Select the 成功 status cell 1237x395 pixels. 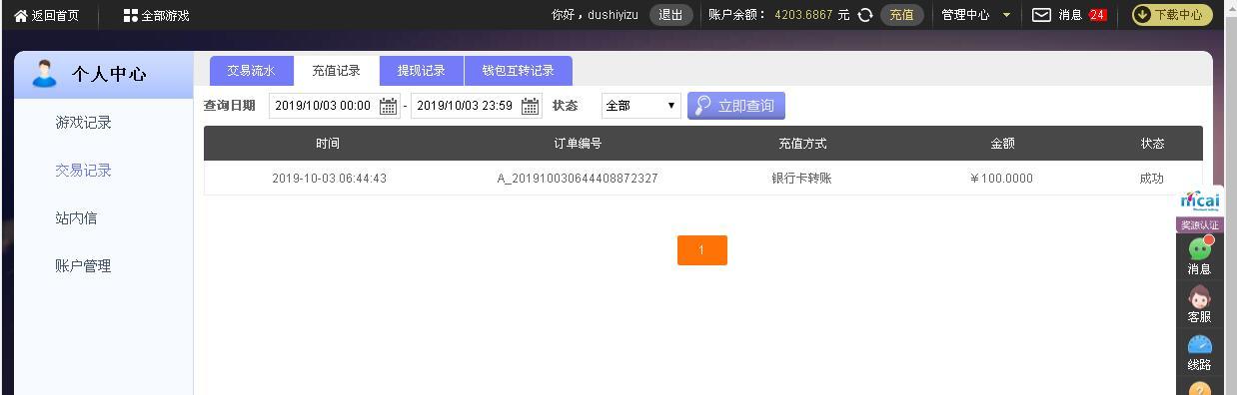click(x=1151, y=179)
